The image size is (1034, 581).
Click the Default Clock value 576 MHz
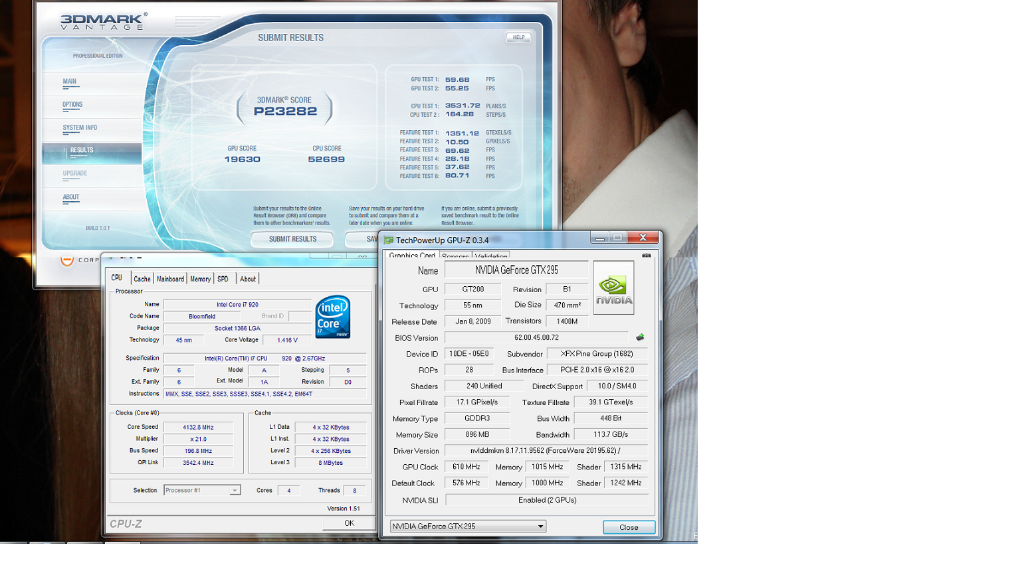(x=466, y=483)
